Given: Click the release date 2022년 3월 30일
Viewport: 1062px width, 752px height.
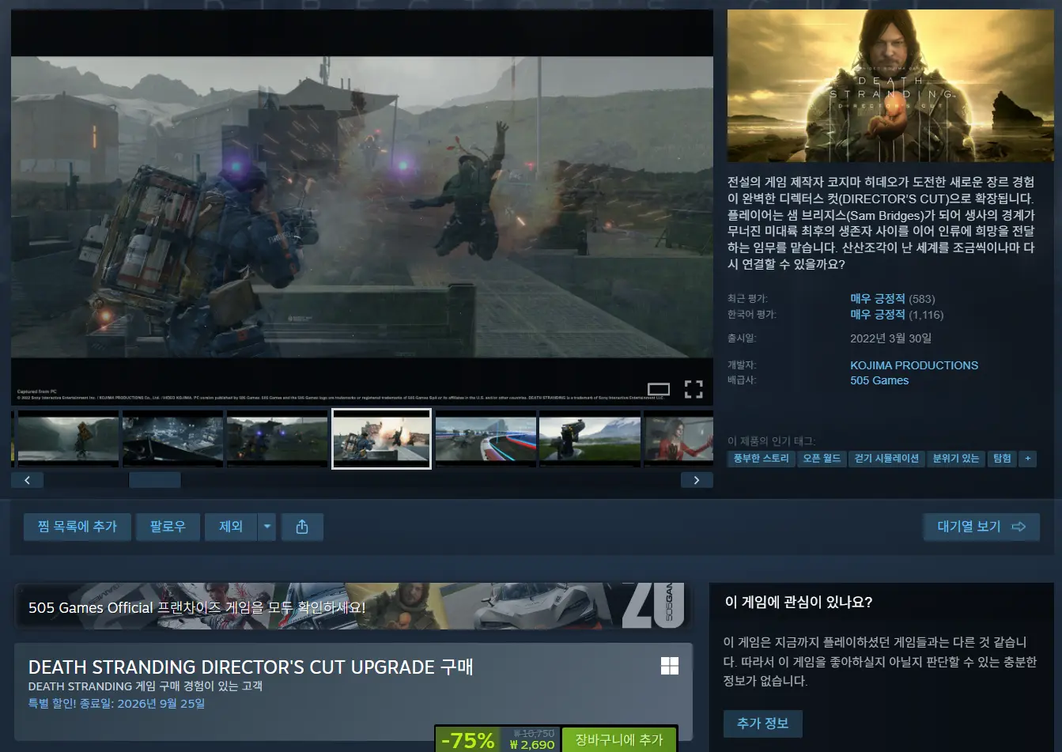Looking at the screenshot, I should point(890,338).
